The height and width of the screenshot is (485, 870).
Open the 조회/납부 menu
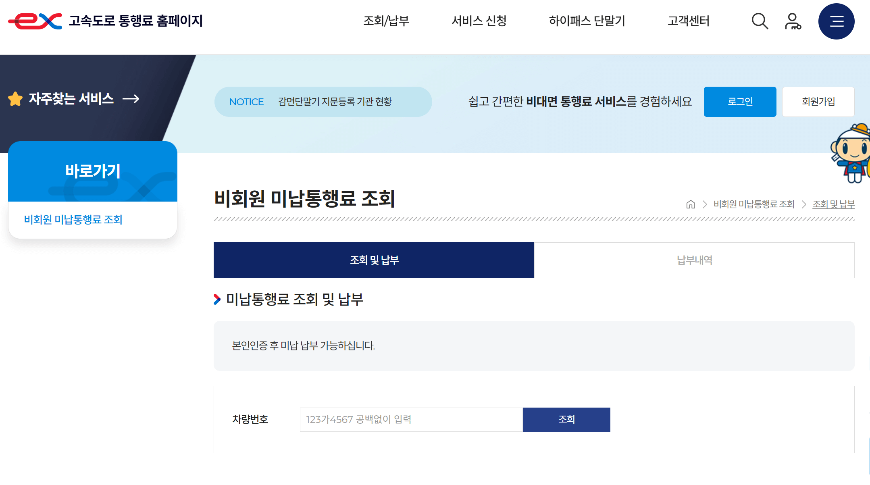tap(386, 21)
